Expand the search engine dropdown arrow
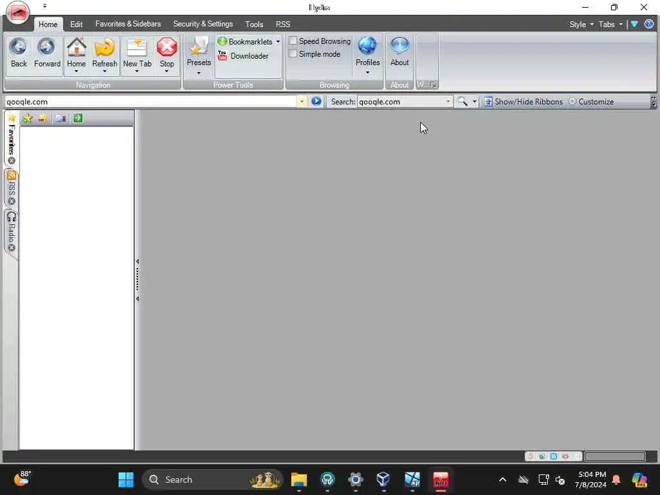The image size is (660, 495). (x=474, y=101)
